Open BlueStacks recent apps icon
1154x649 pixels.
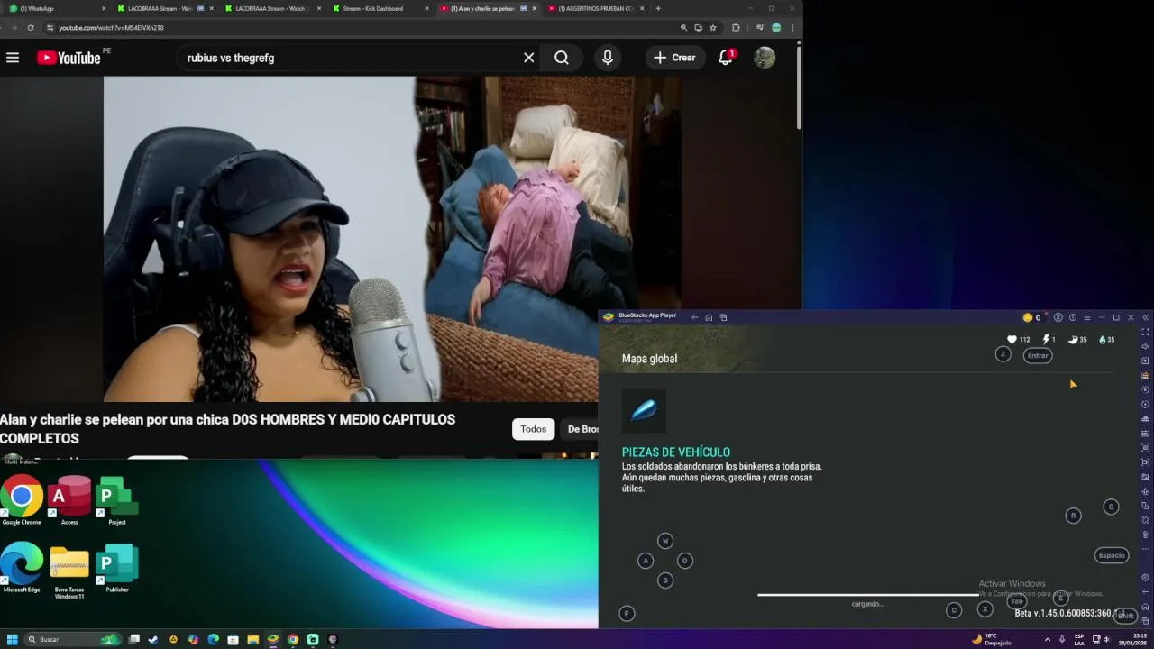pyautogui.click(x=723, y=317)
